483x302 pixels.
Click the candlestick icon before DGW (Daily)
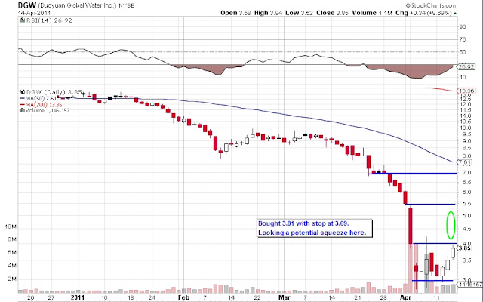(22, 92)
